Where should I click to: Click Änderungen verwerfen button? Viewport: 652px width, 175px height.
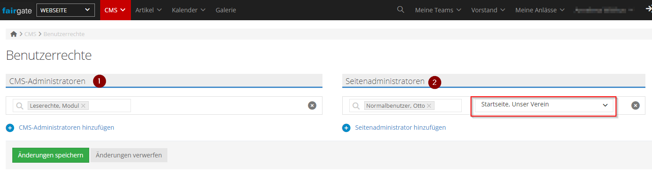click(x=129, y=155)
